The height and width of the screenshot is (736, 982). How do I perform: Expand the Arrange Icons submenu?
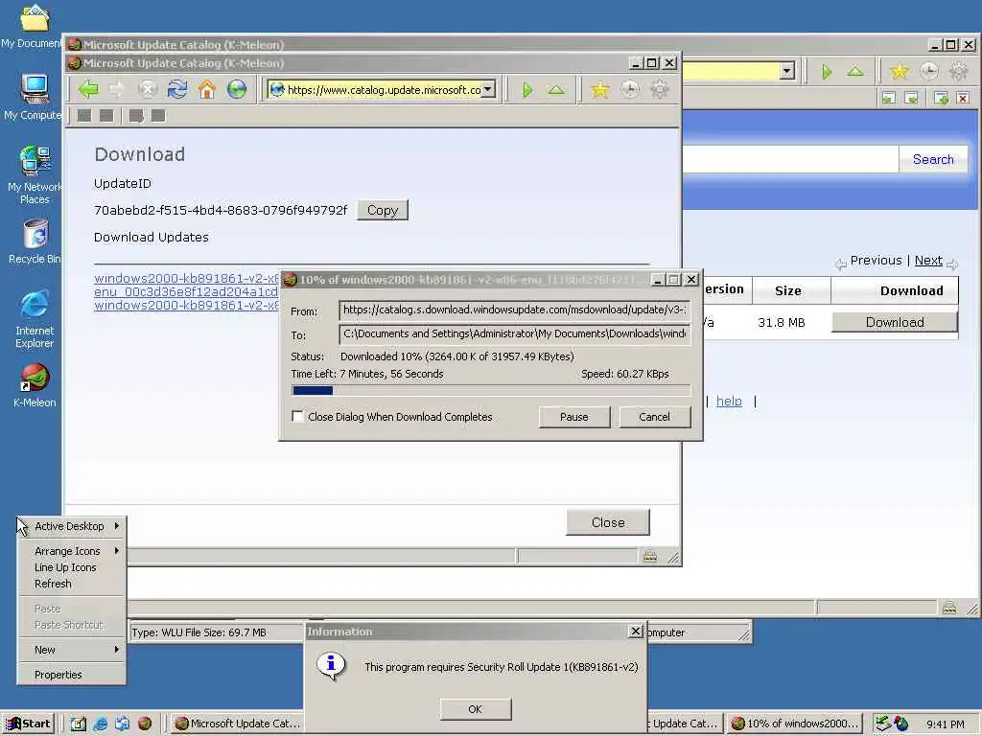(x=71, y=551)
